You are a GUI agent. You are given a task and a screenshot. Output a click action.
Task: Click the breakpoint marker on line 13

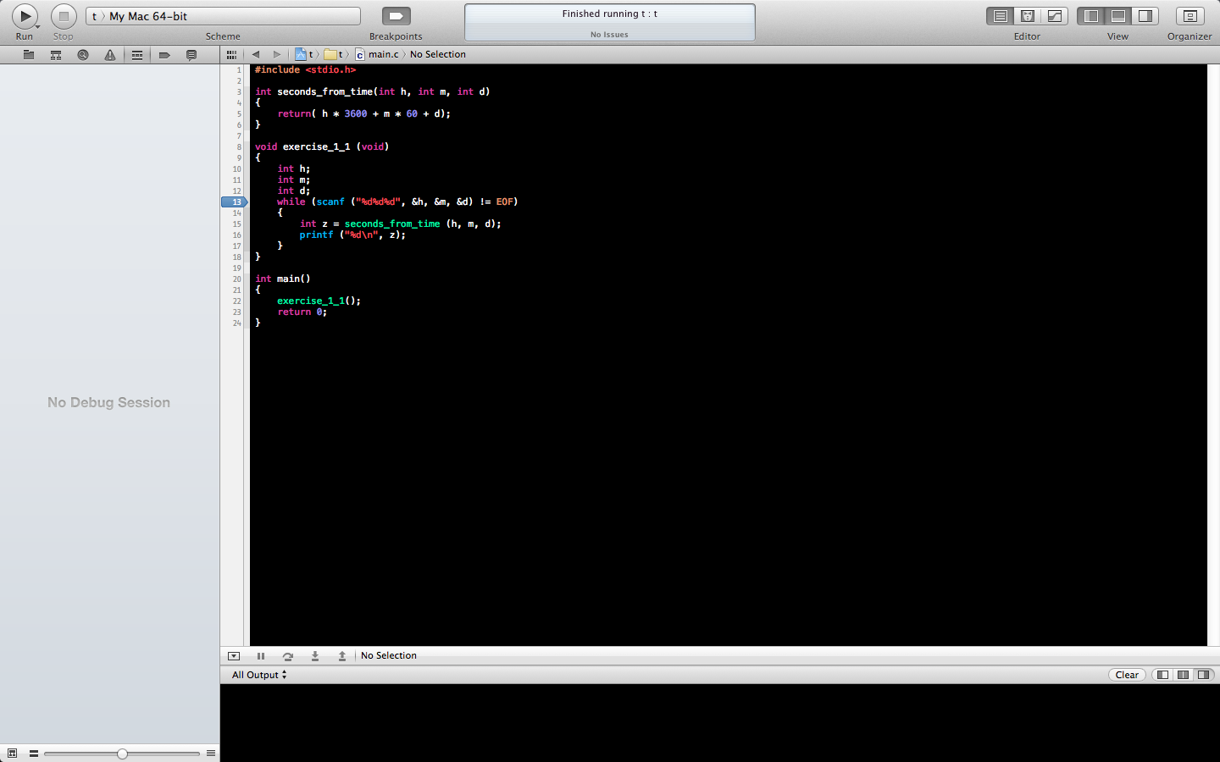pos(235,202)
